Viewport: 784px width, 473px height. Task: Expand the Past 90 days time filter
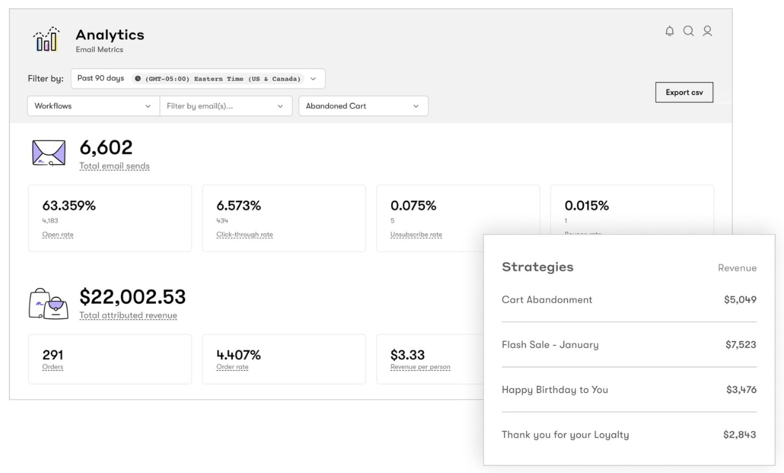tap(312, 78)
